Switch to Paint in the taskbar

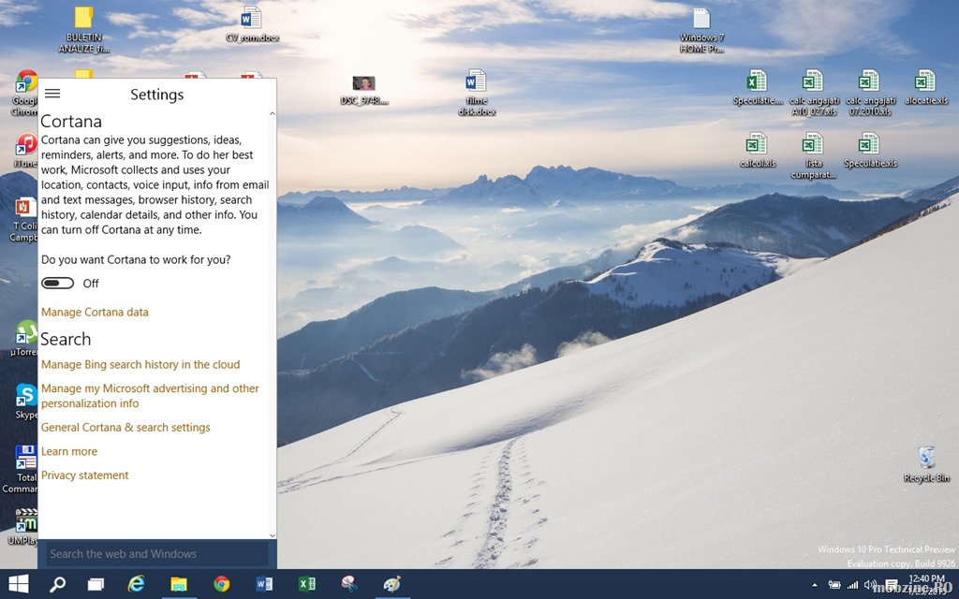coord(392,584)
